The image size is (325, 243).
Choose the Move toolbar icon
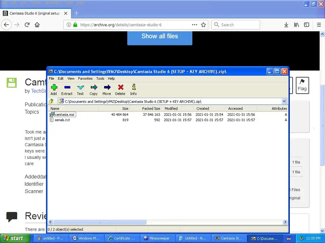(107, 90)
